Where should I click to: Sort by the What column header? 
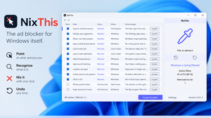click(75, 24)
